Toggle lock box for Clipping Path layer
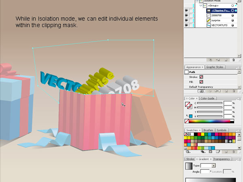 [190, 11]
